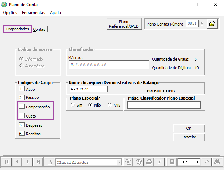Switch to the Contas tab
This screenshot has height=170, width=224.
(39, 29)
